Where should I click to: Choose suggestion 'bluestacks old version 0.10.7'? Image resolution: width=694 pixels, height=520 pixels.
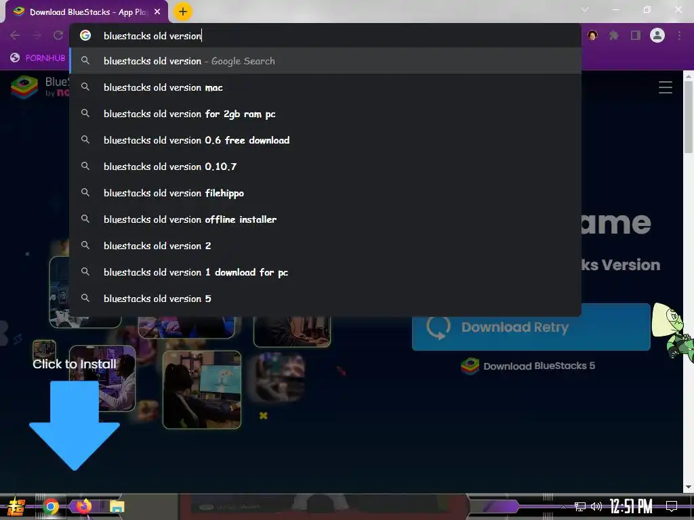click(x=325, y=167)
